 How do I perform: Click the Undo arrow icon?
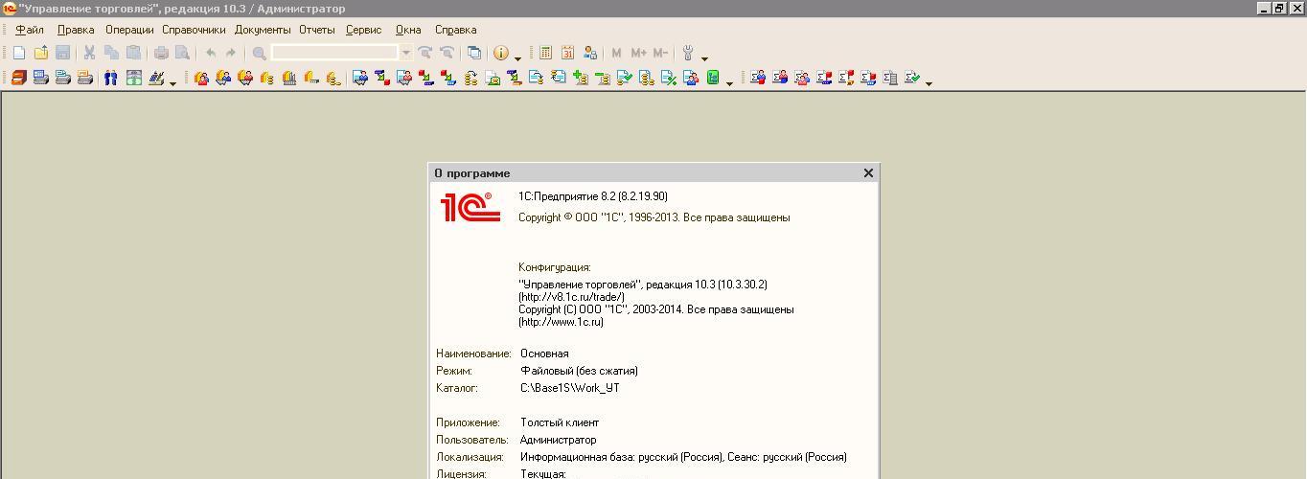click(211, 53)
